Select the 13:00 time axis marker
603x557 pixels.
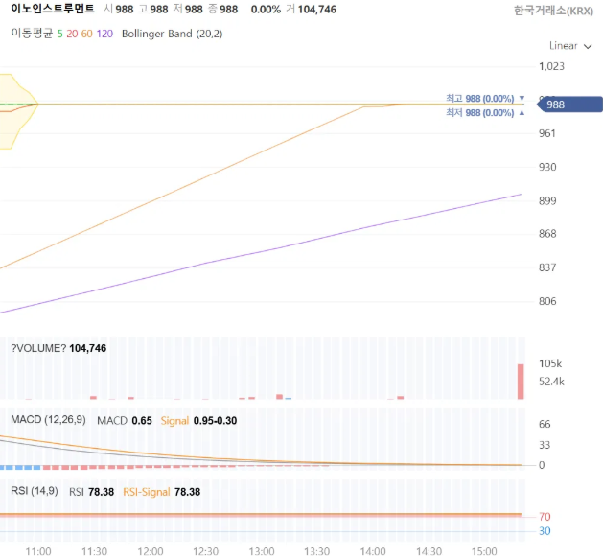[262, 551]
